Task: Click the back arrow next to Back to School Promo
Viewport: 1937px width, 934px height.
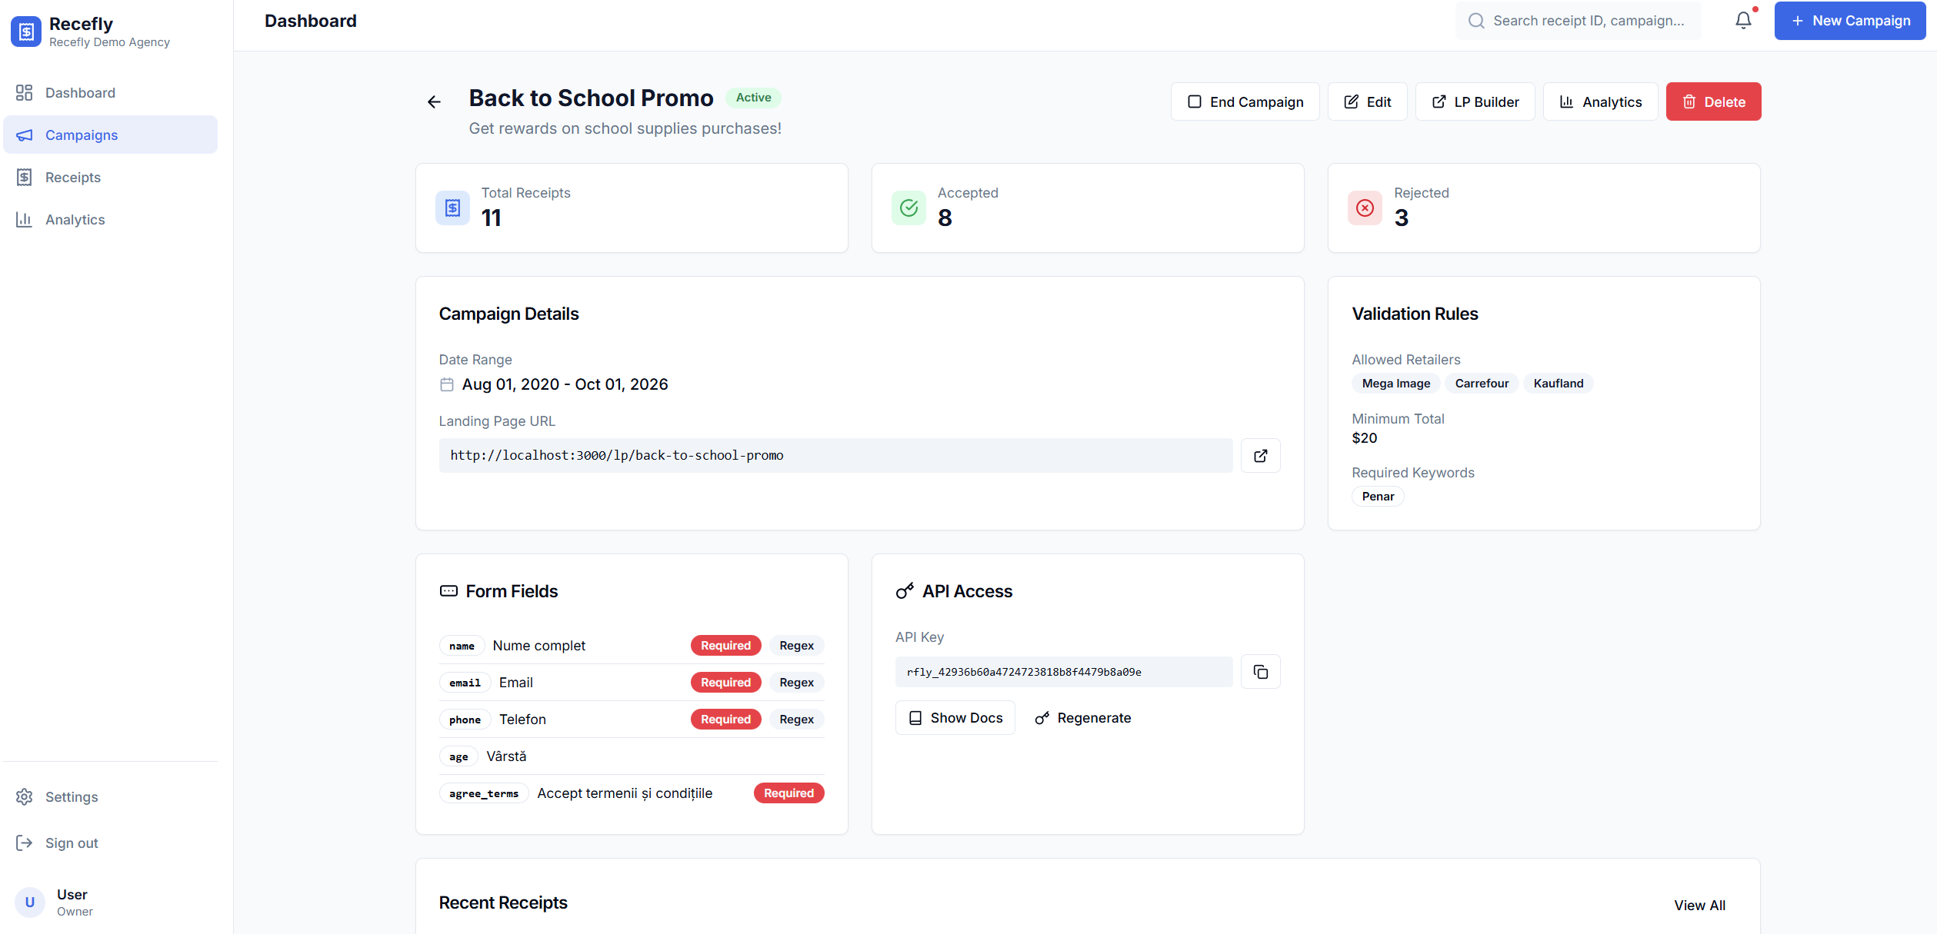Action: point(434,101)
